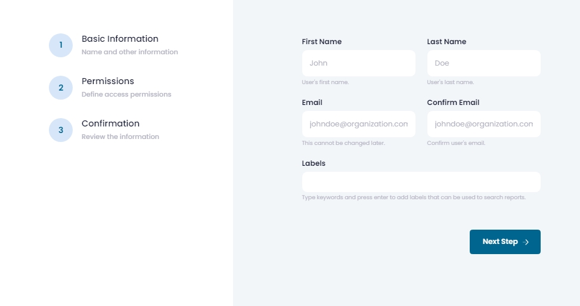Viewport: 580px width, 306px height.
Task: Click the Confirm Email label text
Action: coord(453,103)
